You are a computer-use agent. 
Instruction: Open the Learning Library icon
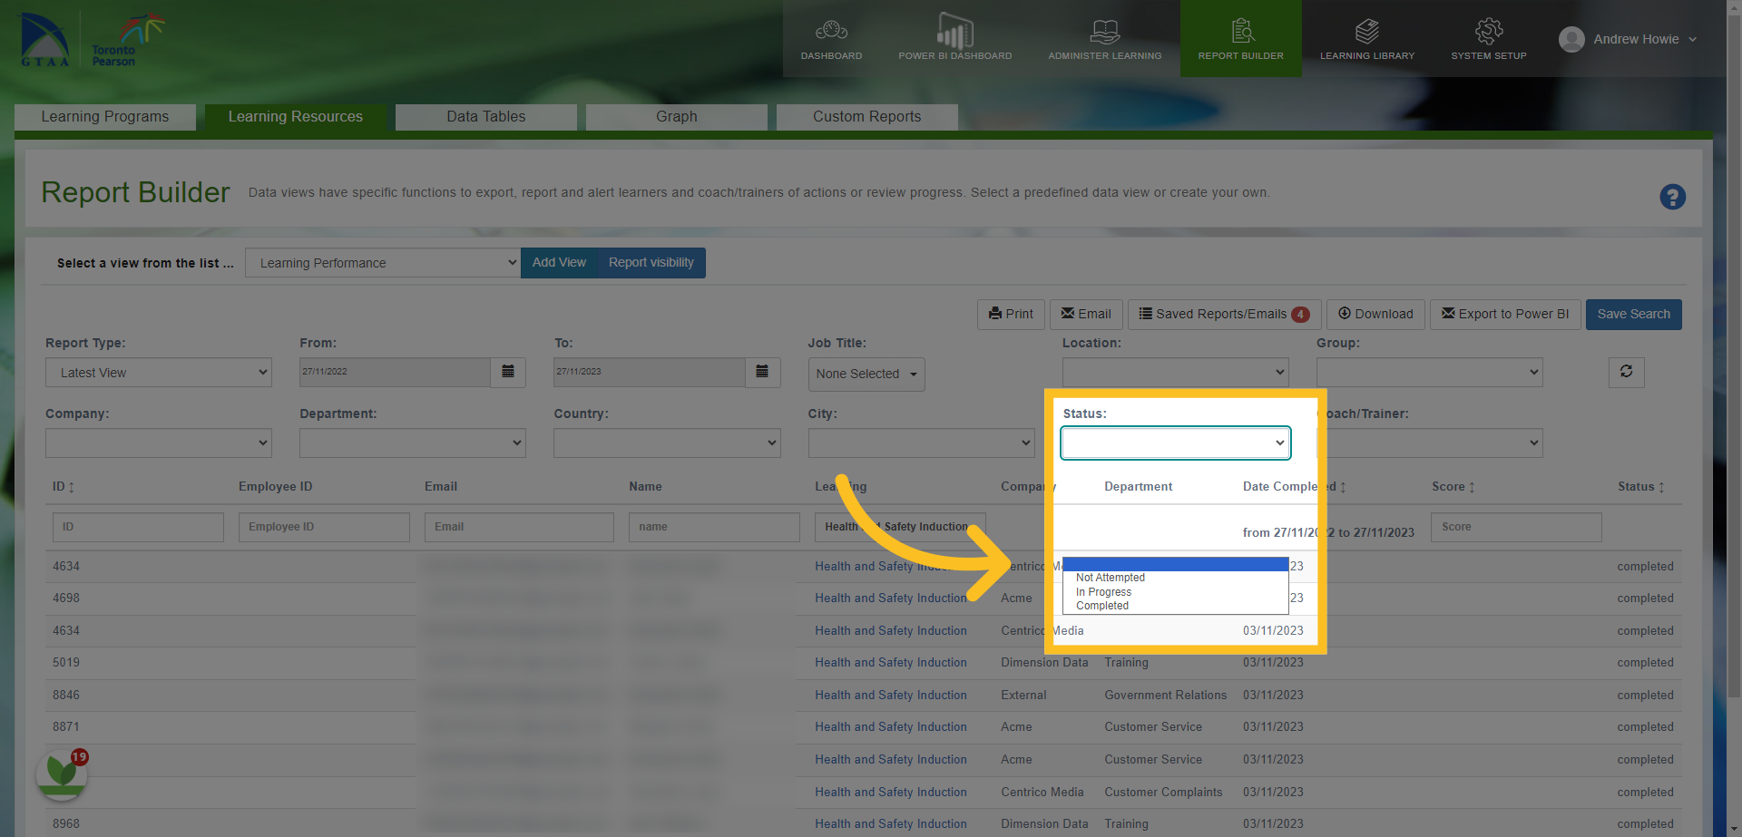[x=1366, y=32]
